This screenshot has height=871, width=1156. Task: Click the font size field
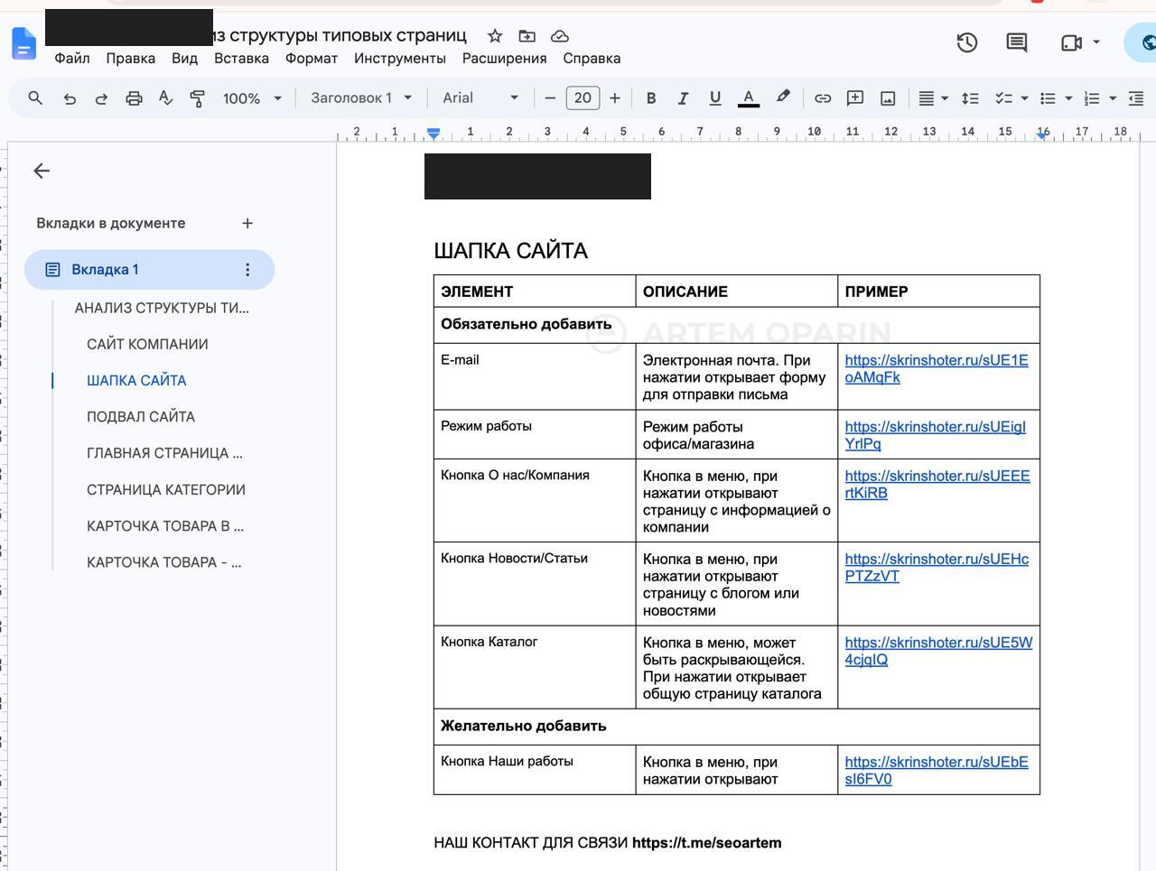pos(583,97)
